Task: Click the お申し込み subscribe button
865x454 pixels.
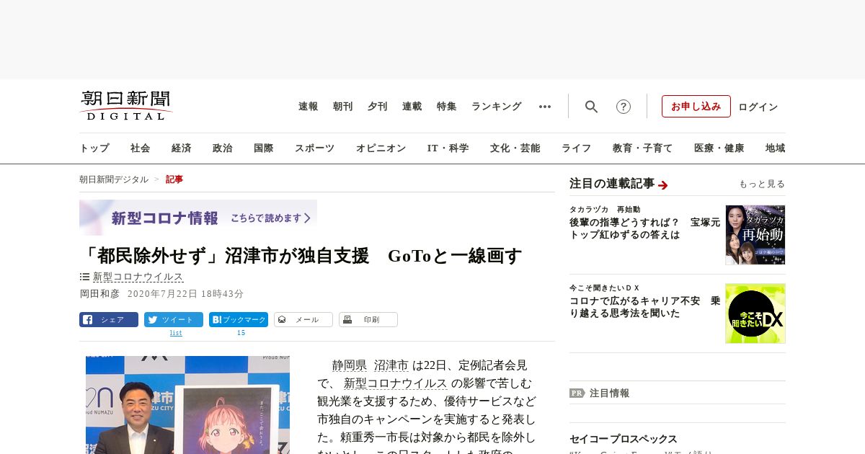Action: [x=696, y=106]
